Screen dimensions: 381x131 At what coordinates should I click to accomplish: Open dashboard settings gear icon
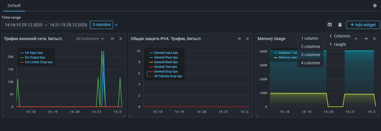[x=375, y=6]
